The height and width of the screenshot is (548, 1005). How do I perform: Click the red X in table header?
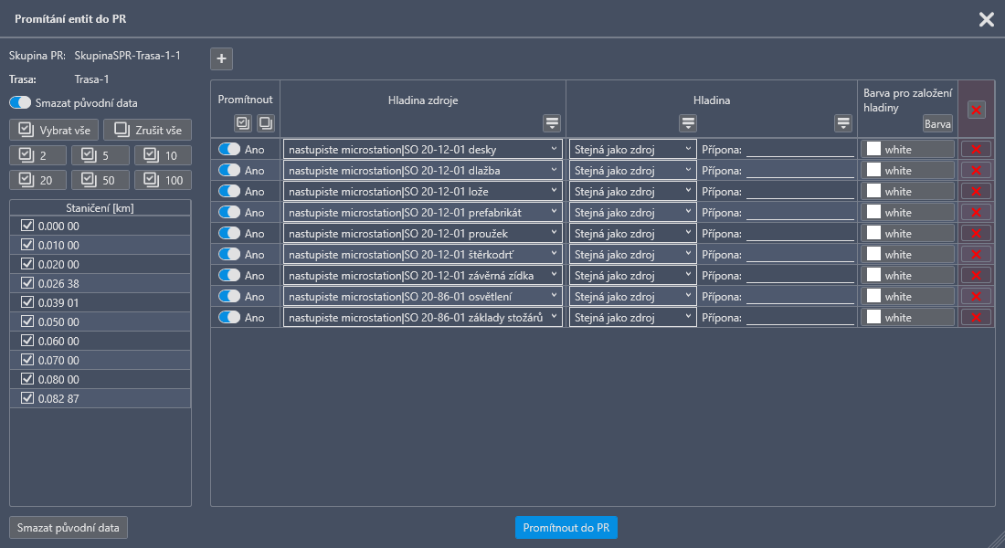point(977,110)
